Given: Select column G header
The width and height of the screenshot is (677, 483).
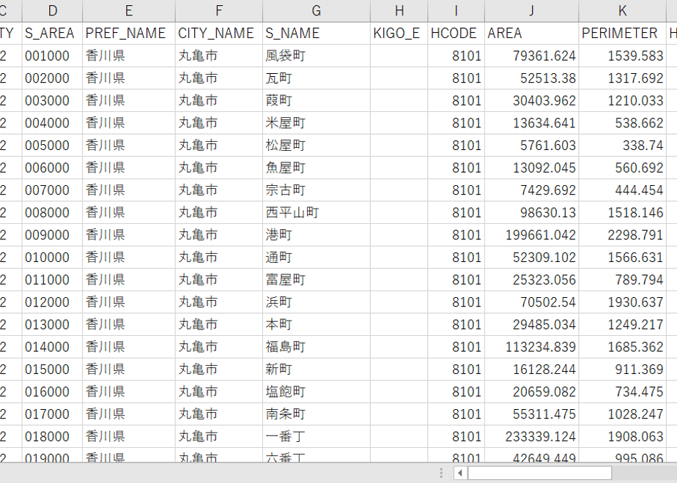Looking at the screenshot, I should [316, 11].
